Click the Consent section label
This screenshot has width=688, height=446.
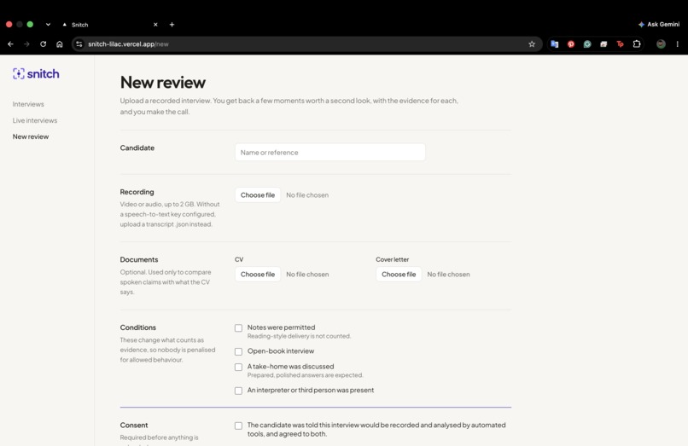coord(134,425)
